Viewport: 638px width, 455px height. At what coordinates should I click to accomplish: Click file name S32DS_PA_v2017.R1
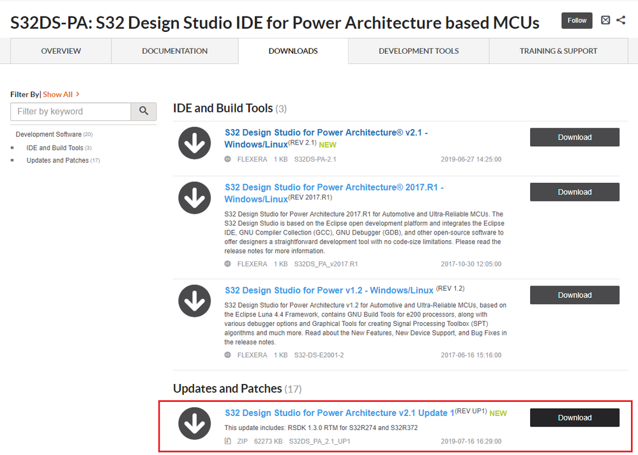[326, 264]
